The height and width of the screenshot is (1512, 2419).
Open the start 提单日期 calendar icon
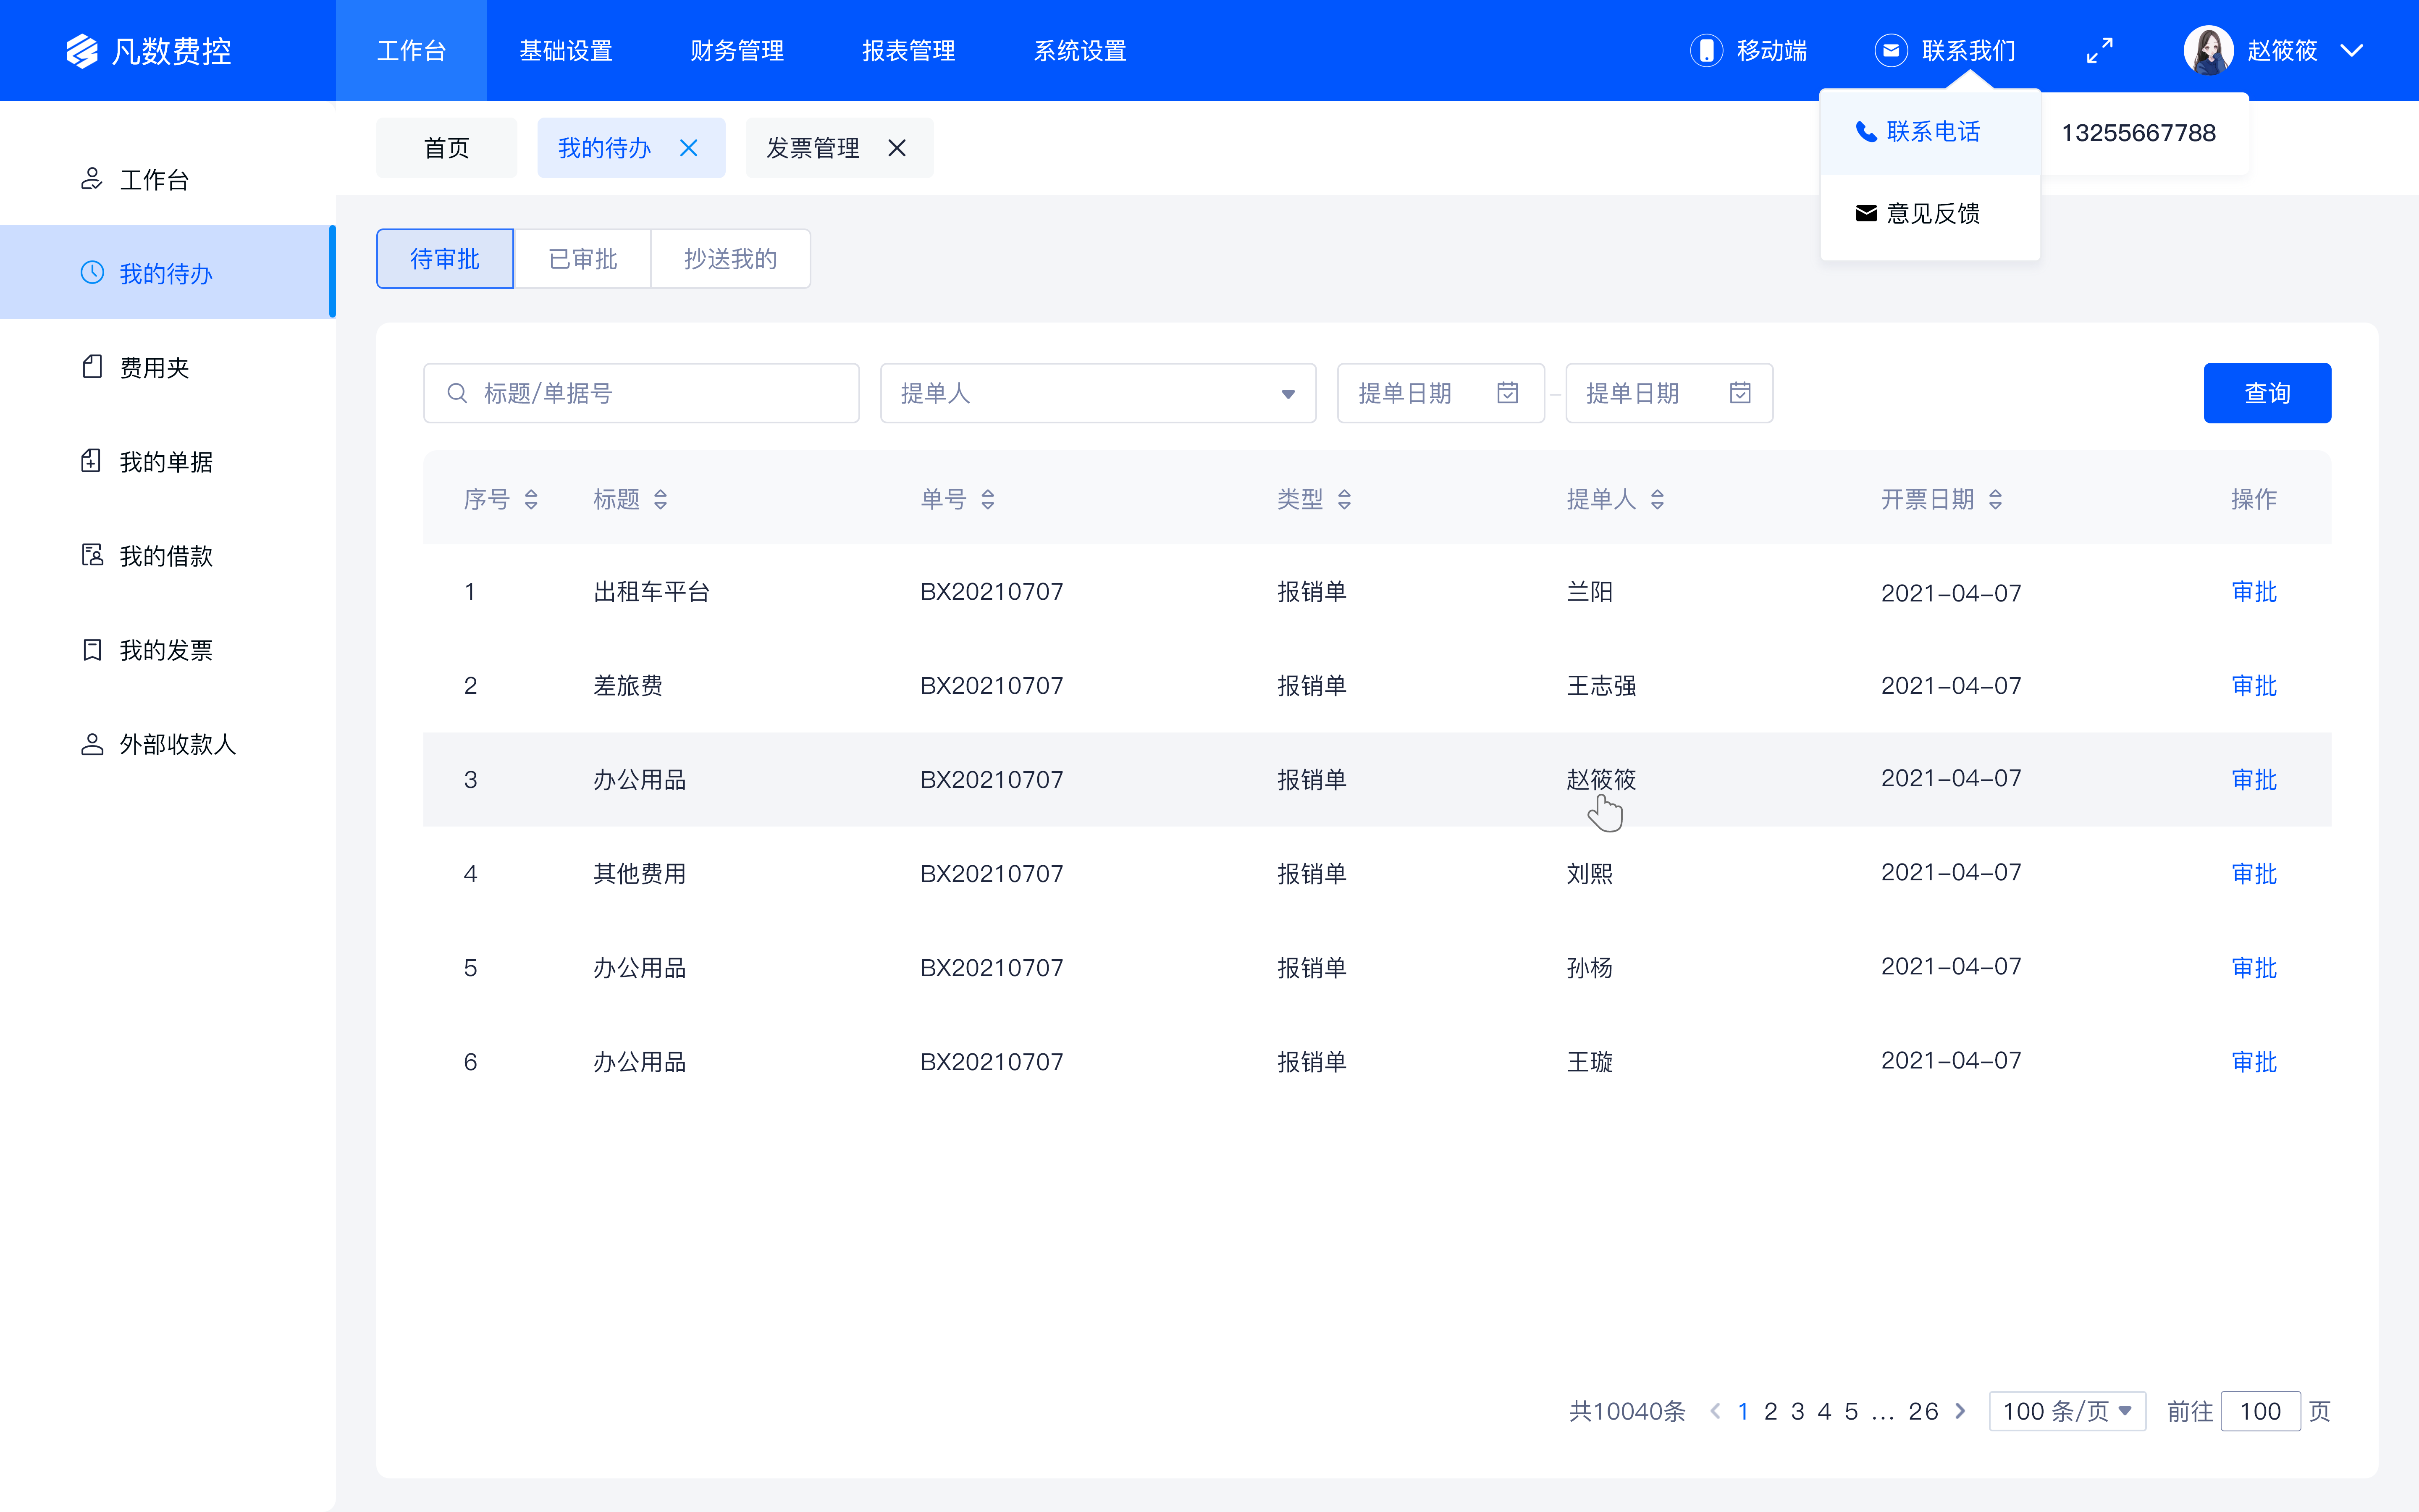click(1507, 393)
